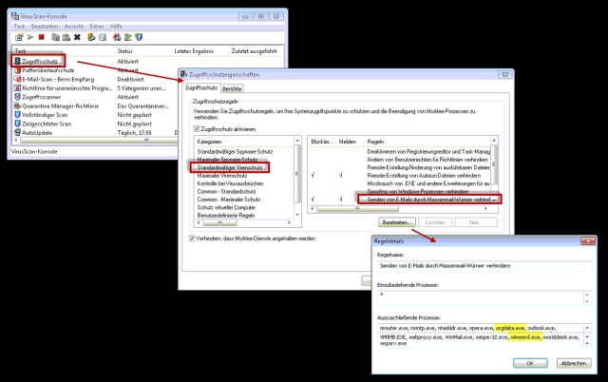The height and width of the screenshot is (382, 608).
Task: Toggle Melden for Autorun-Dateien rule
Action: [x=341, y=175]
